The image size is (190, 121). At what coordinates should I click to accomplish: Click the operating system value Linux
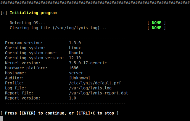point(75,48)
